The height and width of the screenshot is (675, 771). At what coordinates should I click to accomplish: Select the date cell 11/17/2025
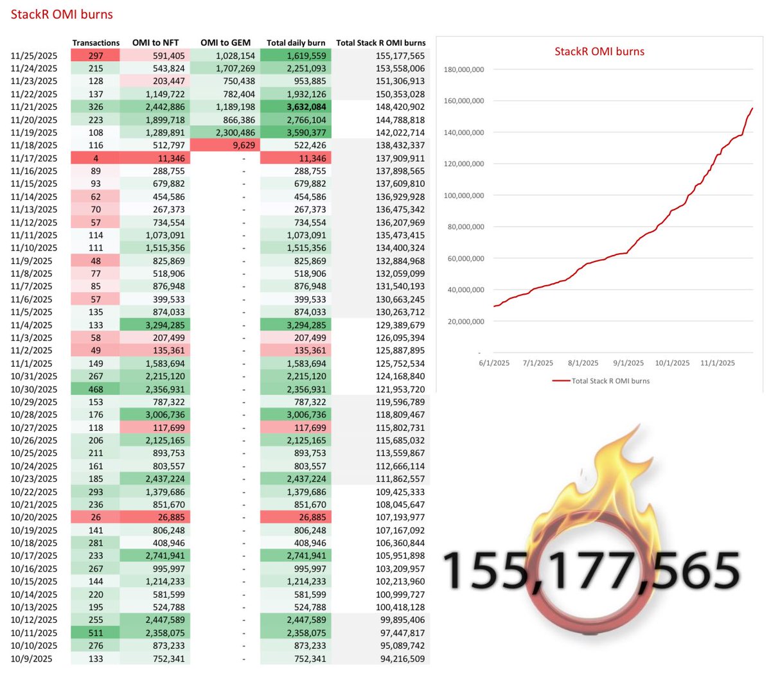34,159
